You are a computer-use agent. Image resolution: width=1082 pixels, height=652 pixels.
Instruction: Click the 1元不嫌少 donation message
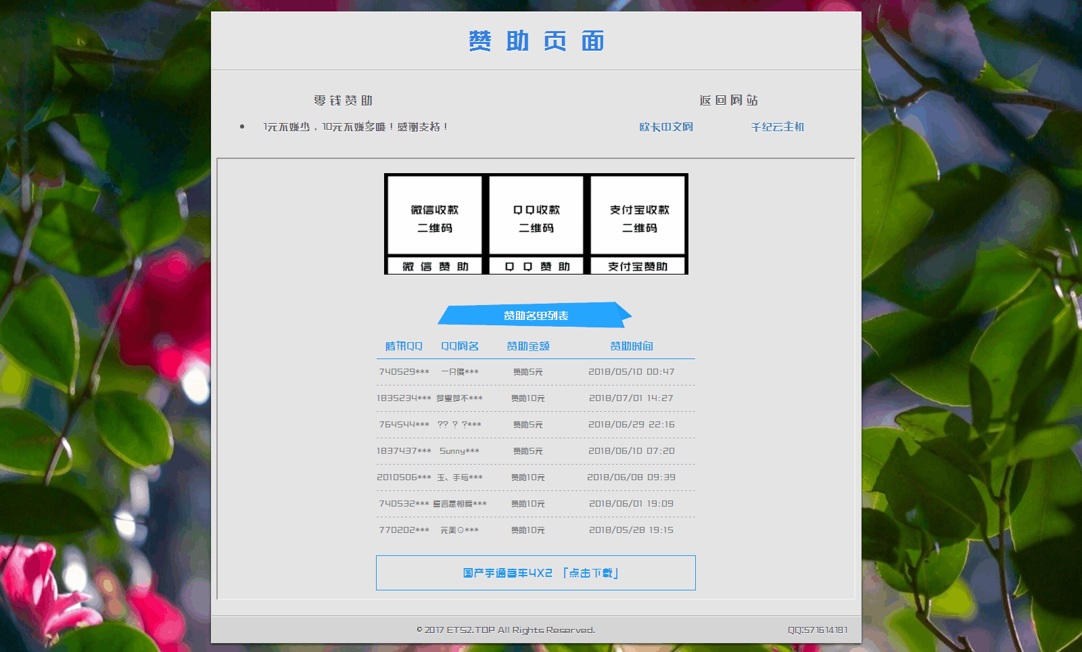tap(355, 126)
